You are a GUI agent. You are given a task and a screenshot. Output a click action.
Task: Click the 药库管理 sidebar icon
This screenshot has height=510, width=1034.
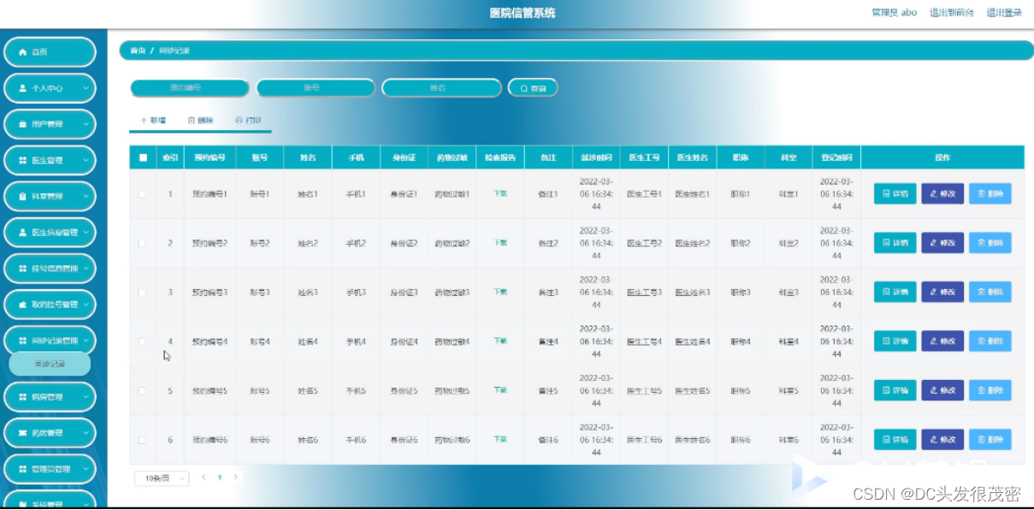[23, 433]
